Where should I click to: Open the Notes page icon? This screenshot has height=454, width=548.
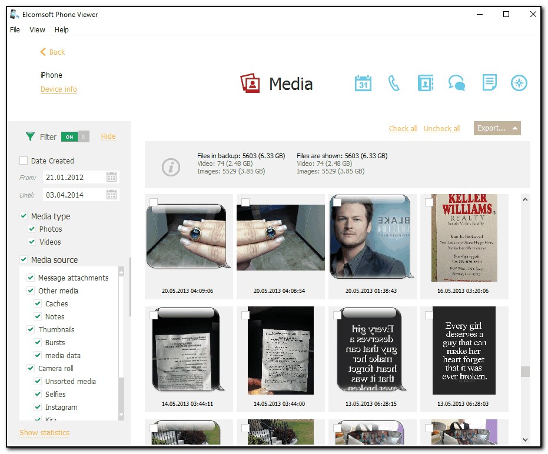pyautogui.click(x=489, y=83)
